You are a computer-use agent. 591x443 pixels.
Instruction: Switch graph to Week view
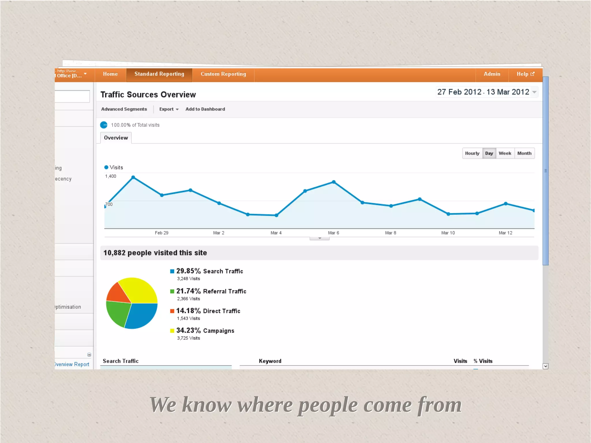tap(505, 153)
